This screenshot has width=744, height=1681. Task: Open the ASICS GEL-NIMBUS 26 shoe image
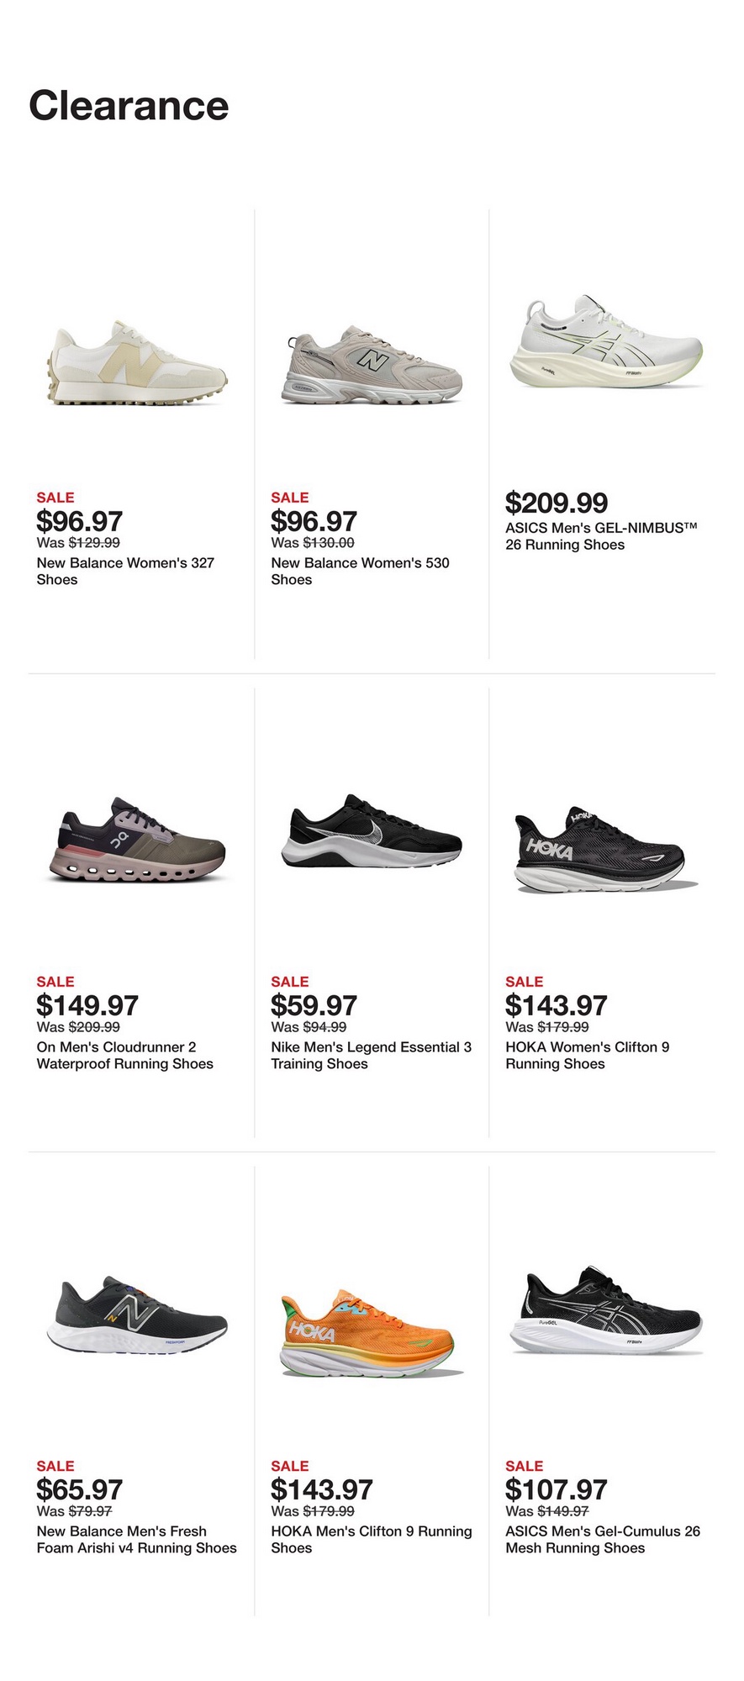click(x=605, y=343)
